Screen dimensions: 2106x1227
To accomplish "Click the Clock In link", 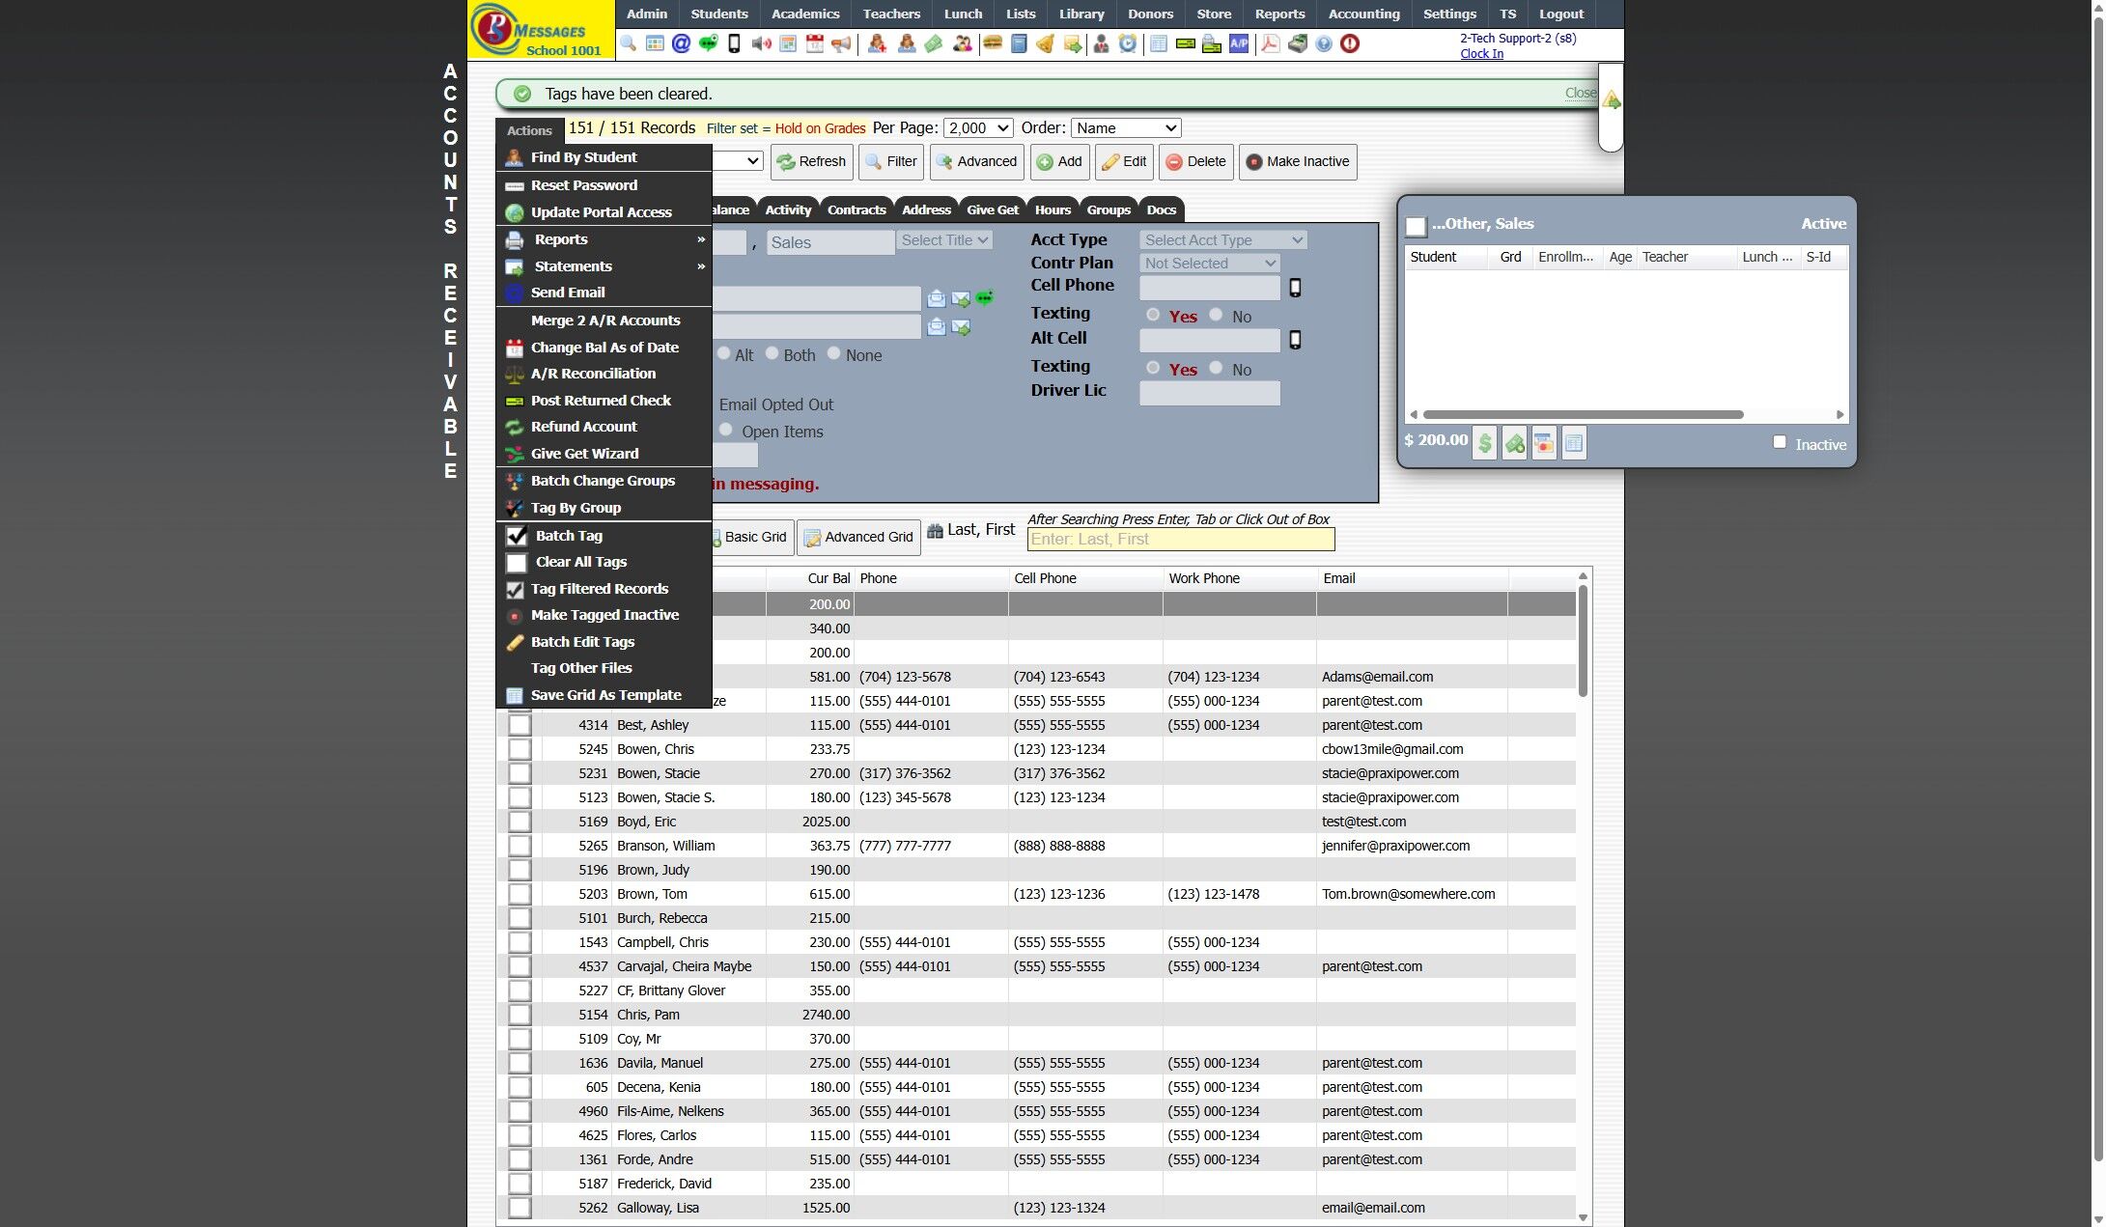I will click(x=1481, y=54).
